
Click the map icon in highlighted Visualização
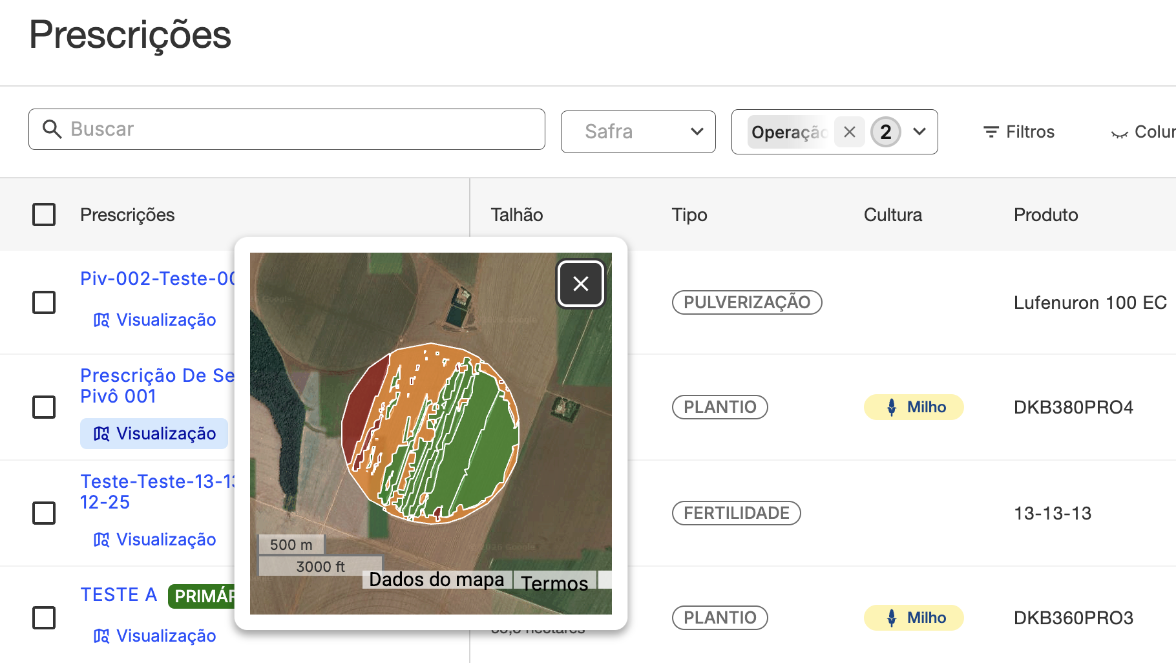(101, 434)
